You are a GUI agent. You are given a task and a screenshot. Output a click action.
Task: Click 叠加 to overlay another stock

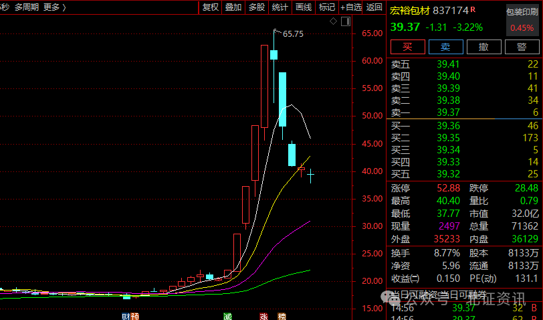point(233,7)
